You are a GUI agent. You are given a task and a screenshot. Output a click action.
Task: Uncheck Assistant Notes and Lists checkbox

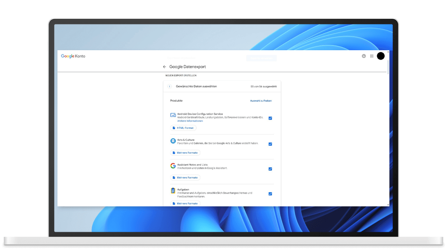270,169
